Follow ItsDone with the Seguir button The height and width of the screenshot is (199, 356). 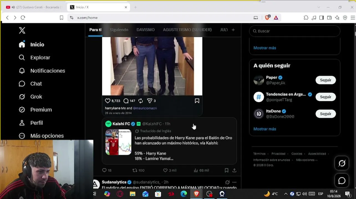click(326, 114)
